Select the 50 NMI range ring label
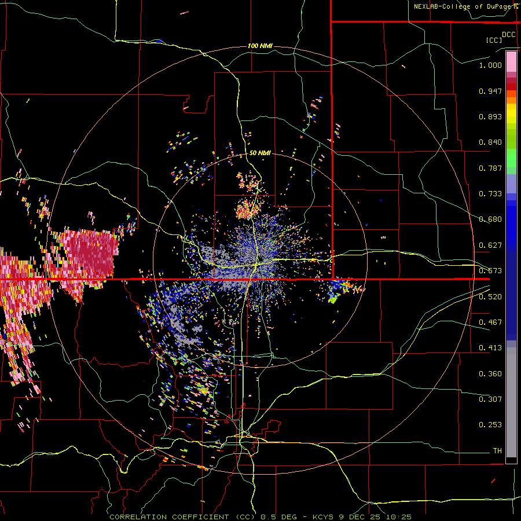521x521 pixels. (x=260, y=153)
